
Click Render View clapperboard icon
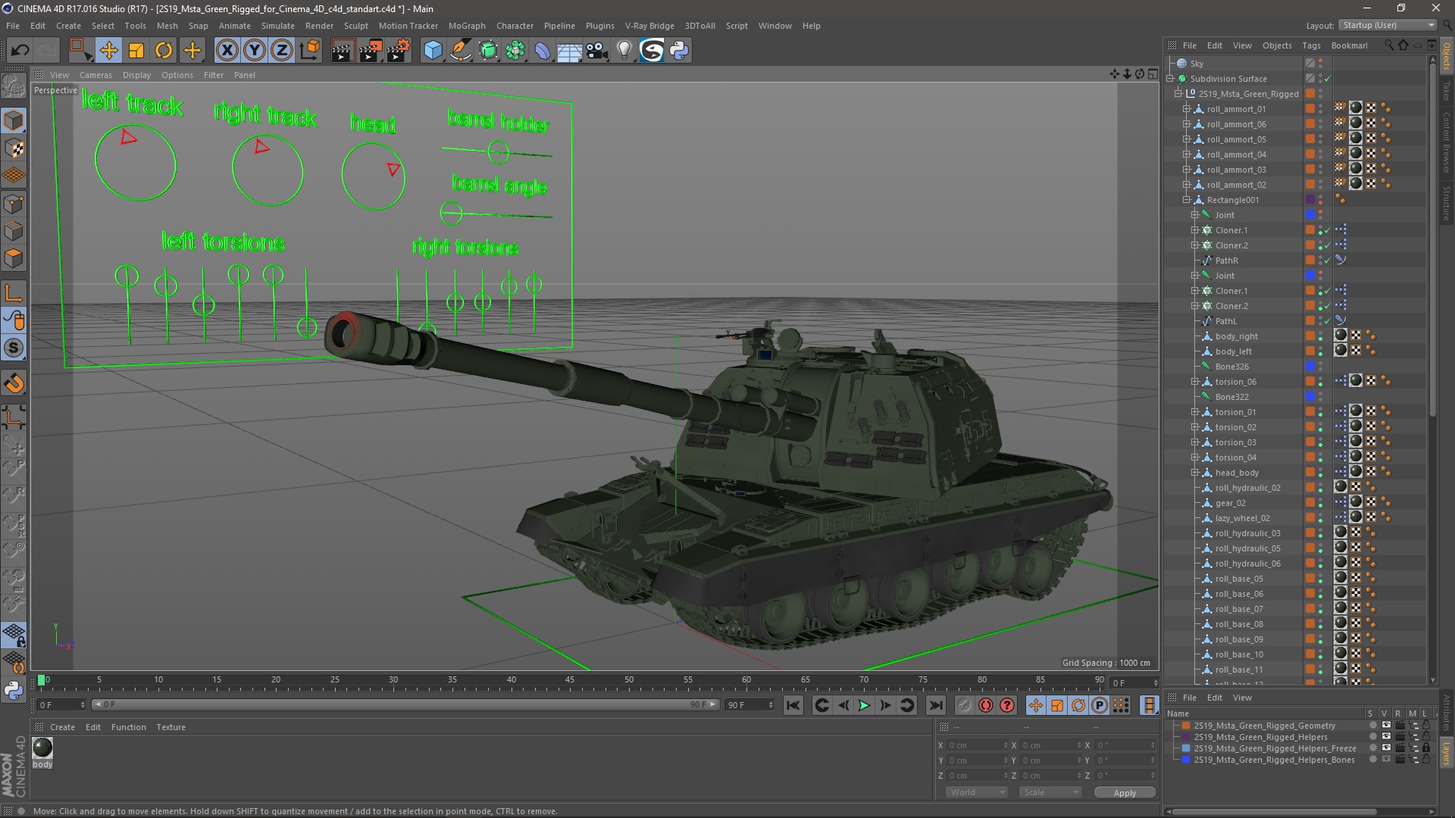pyautogui.click(x=343, y=51)
